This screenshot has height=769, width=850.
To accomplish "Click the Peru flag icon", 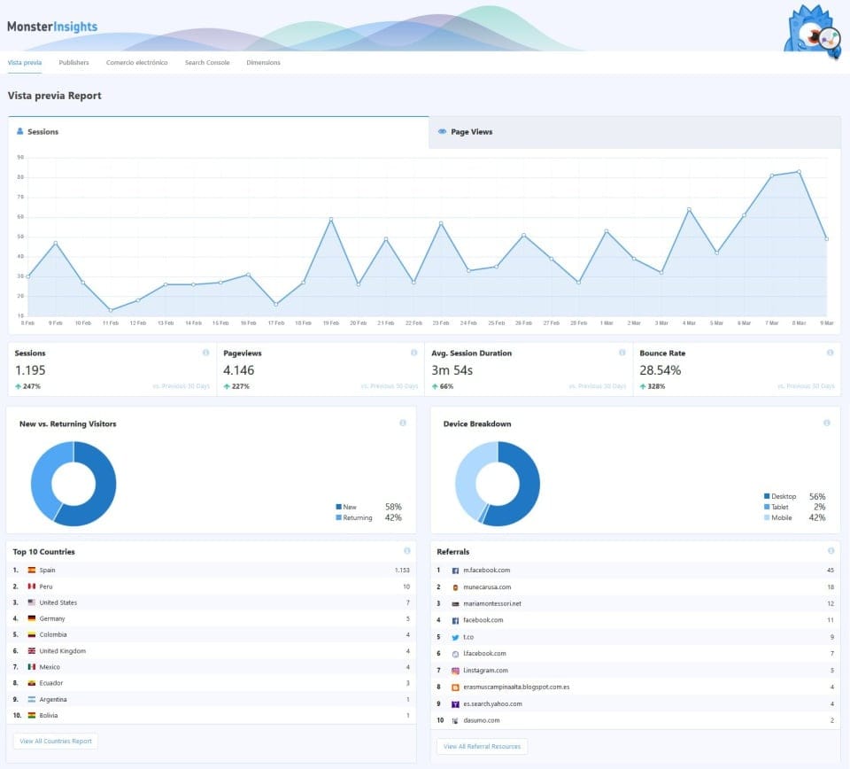I will [x=32, y=586].
